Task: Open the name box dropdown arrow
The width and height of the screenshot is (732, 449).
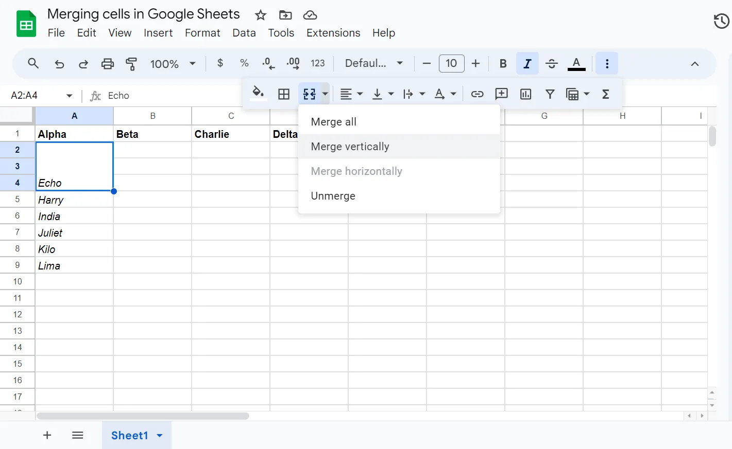Action: 69,96
